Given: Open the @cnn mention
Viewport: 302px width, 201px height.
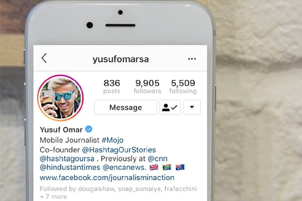Looking at the screenshot, I should tap(157, 159).
